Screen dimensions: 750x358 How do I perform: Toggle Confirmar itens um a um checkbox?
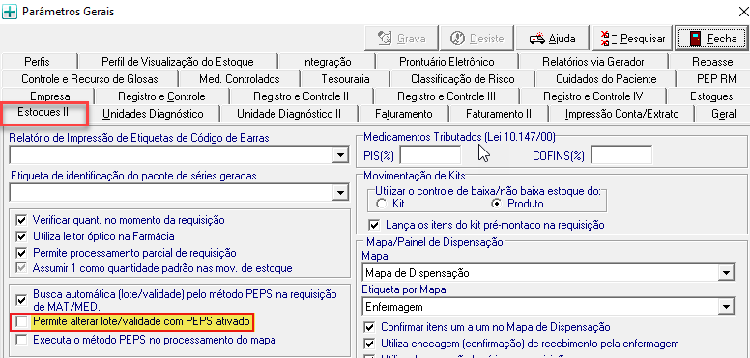[x=369, y=327]
